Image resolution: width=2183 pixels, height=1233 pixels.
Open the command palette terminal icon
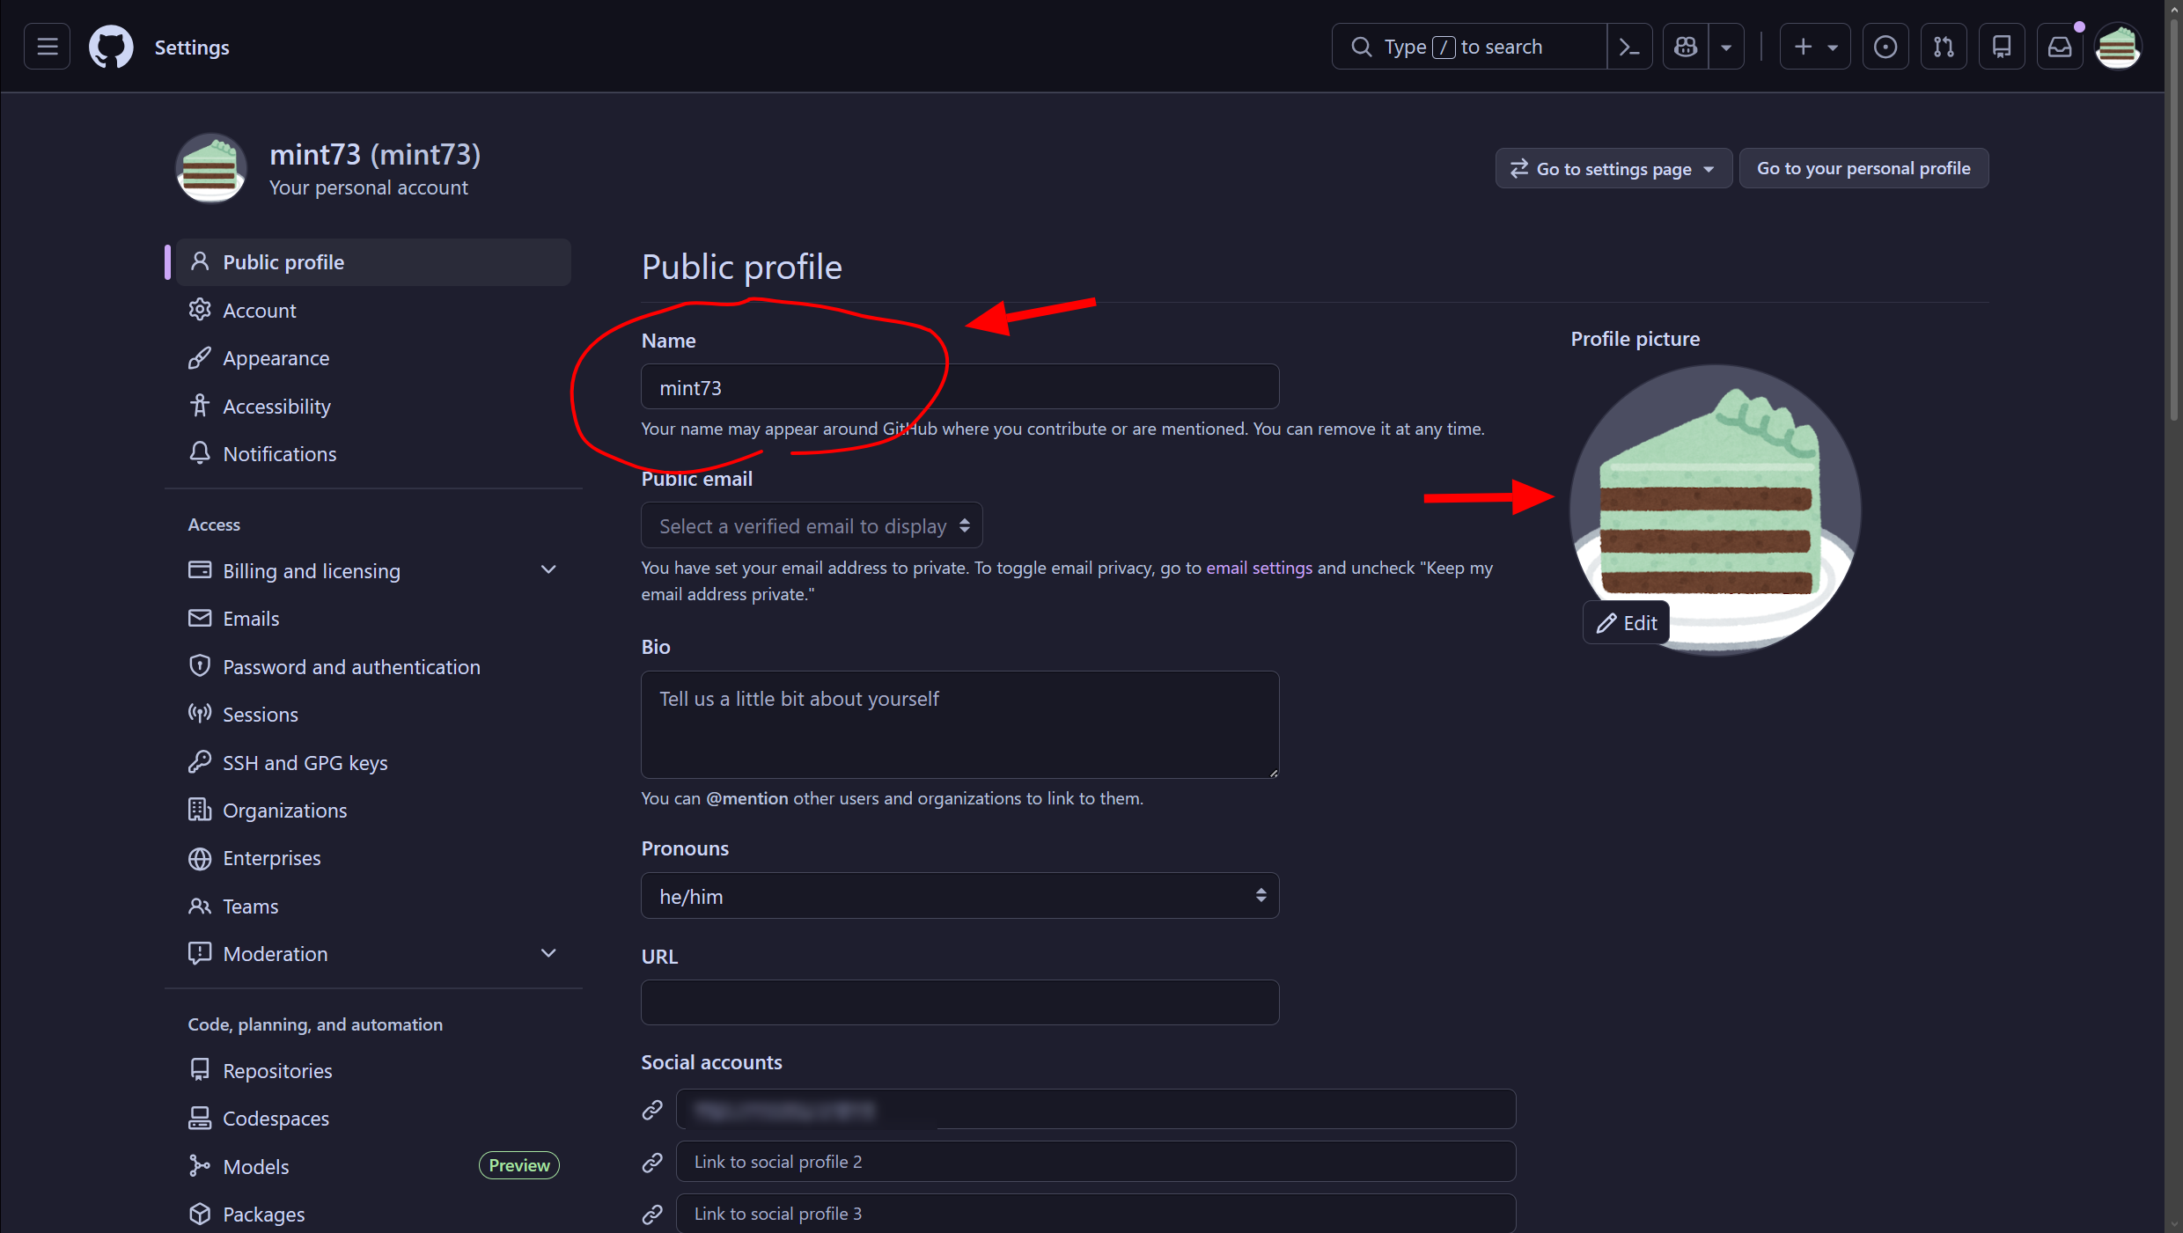(1629, 47)
